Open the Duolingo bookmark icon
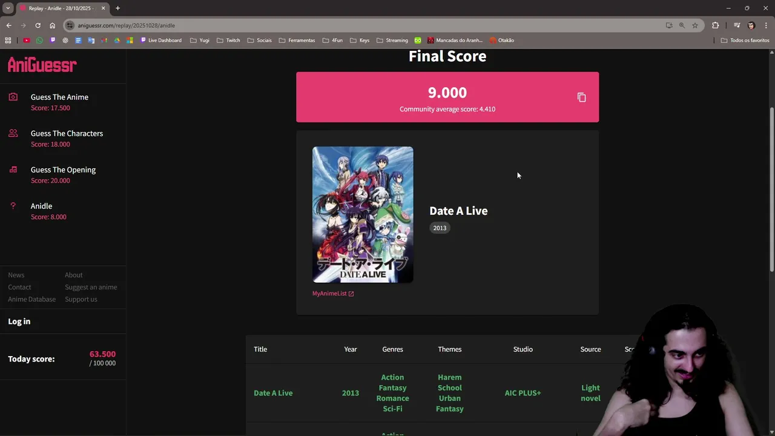This screenshot has height=436, width=775. click(418, 40)
